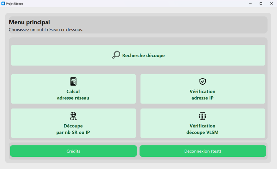Select the globe network icon for Découpe
277x169 pixels.
pyautogui.click(x=73, y=116)
